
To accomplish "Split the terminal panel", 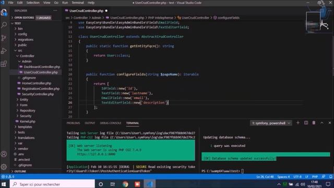I will 306,123.
